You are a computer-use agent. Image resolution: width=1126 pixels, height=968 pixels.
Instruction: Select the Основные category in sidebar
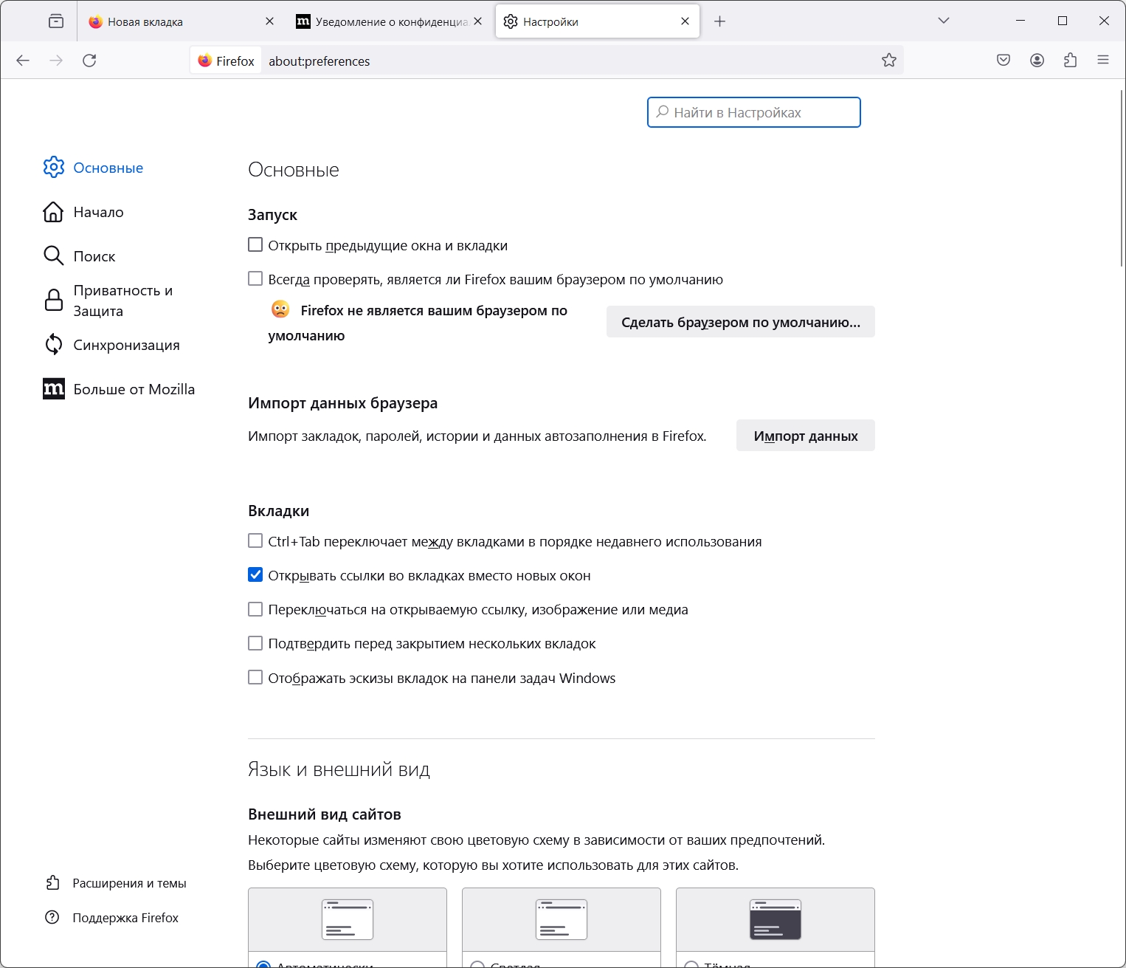(108, 168)
